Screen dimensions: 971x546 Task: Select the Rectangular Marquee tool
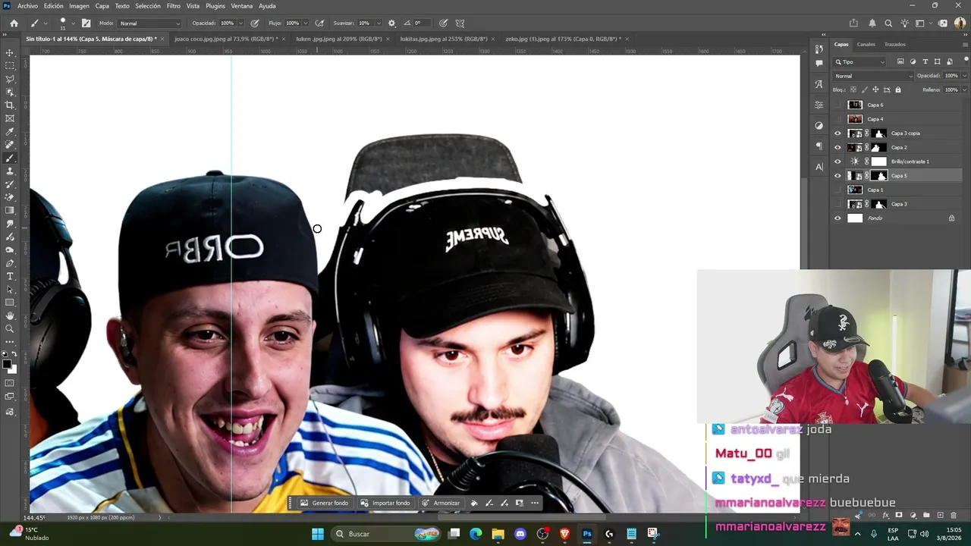point(10,66)
